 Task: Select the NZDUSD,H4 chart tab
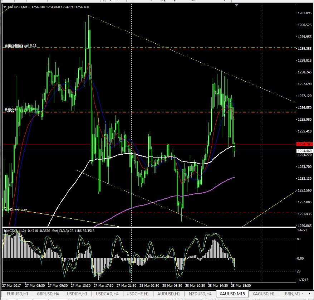(x=200, y=294)
